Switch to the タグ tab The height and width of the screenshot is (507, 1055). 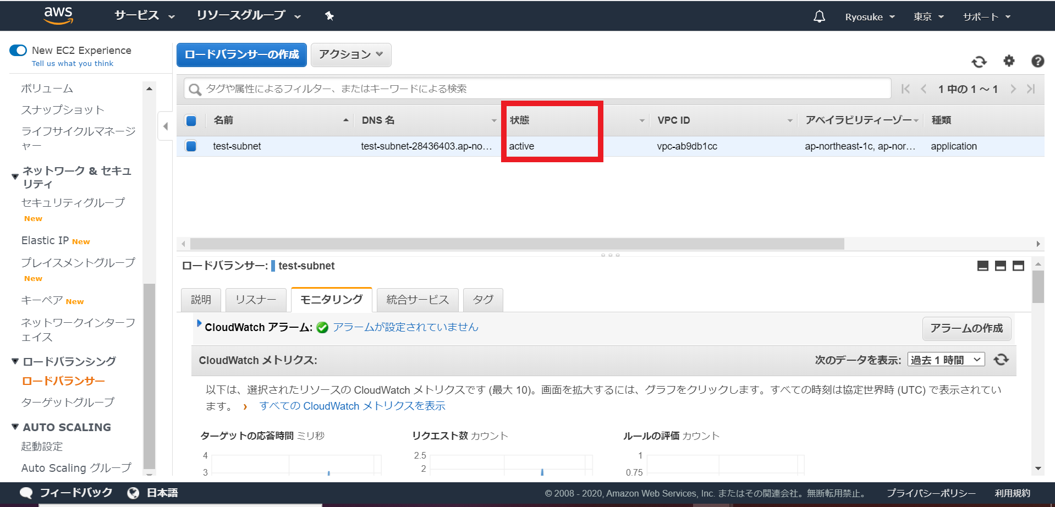tap(483, 300)
